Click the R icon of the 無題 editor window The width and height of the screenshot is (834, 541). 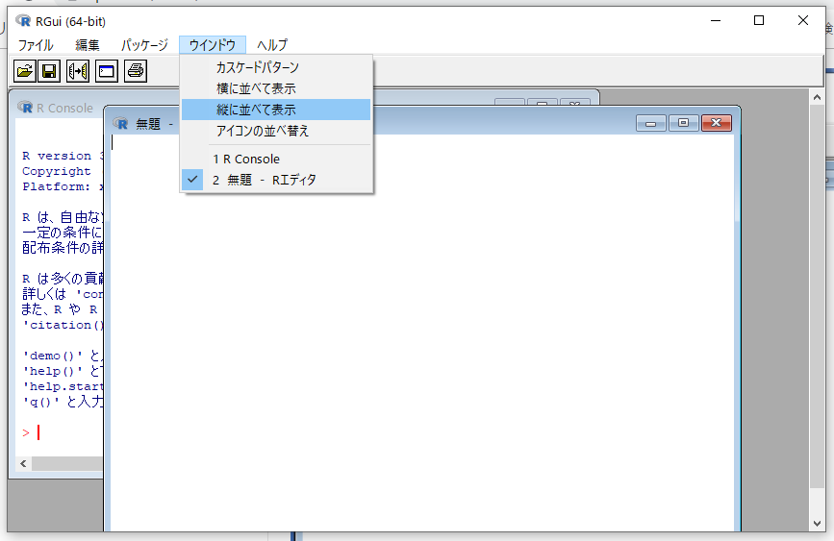click(121, 124)
